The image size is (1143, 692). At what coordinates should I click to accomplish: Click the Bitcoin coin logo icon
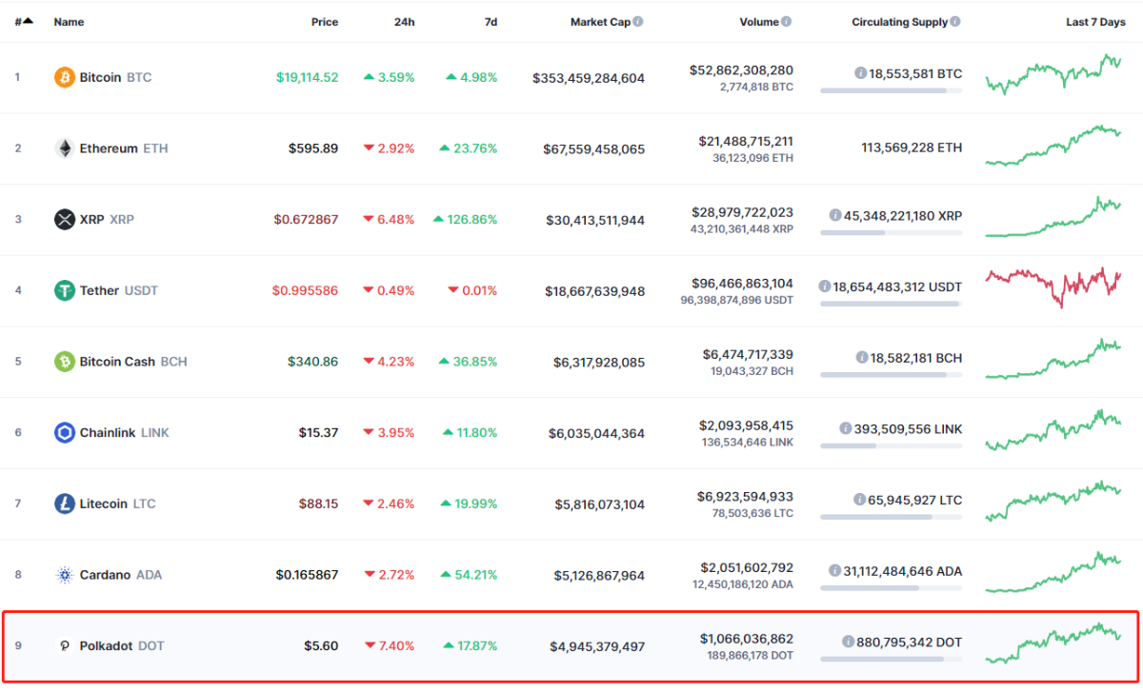coord(64,77)
